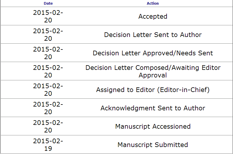Click the 'Decision Letter Composed/Awaiting Editor' text line

[153, 68]
